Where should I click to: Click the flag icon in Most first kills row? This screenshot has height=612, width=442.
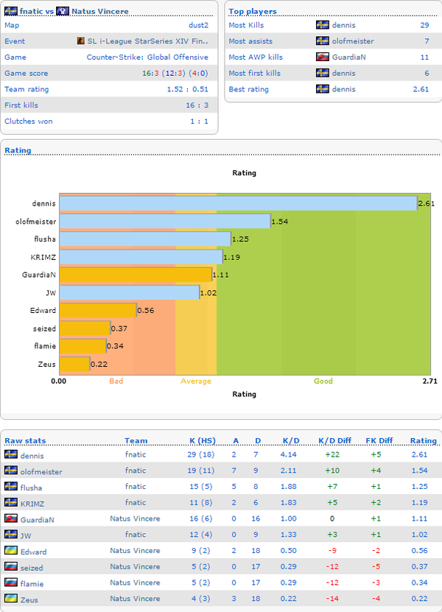[x=323, y=73]
